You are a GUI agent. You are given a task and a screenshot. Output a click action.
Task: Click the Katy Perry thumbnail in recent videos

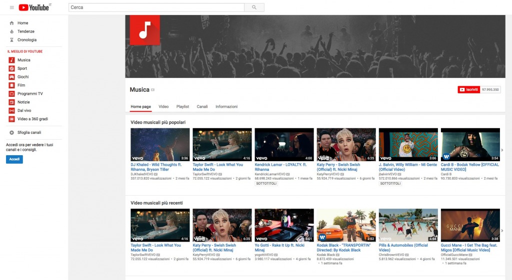tap(222, 225)
